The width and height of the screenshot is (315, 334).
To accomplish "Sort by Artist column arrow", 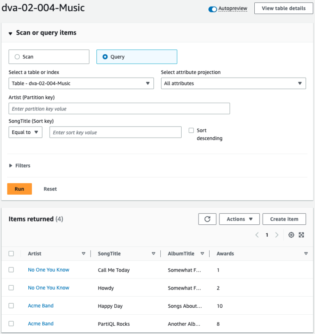I will 84,253.
